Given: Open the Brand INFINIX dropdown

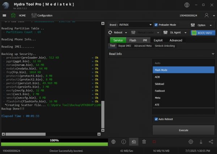Looking at the screenshot, I should [135, 25].
